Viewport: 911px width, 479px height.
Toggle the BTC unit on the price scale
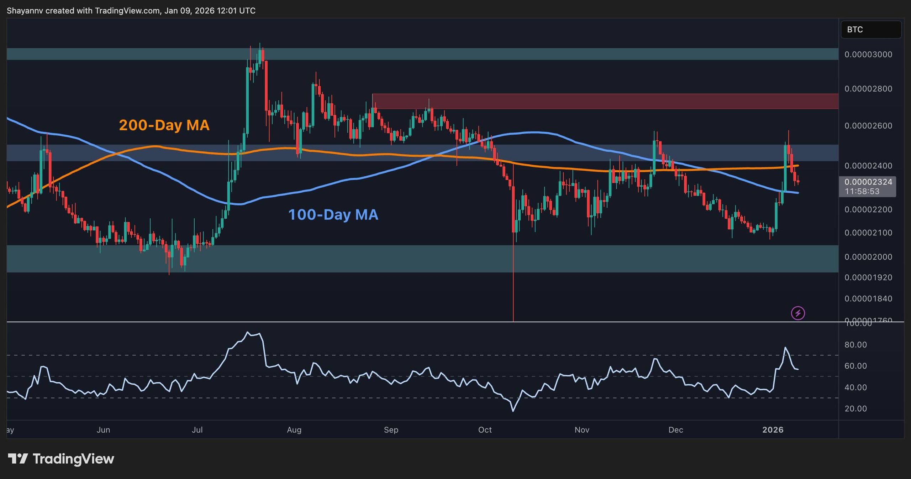[871, 30]
